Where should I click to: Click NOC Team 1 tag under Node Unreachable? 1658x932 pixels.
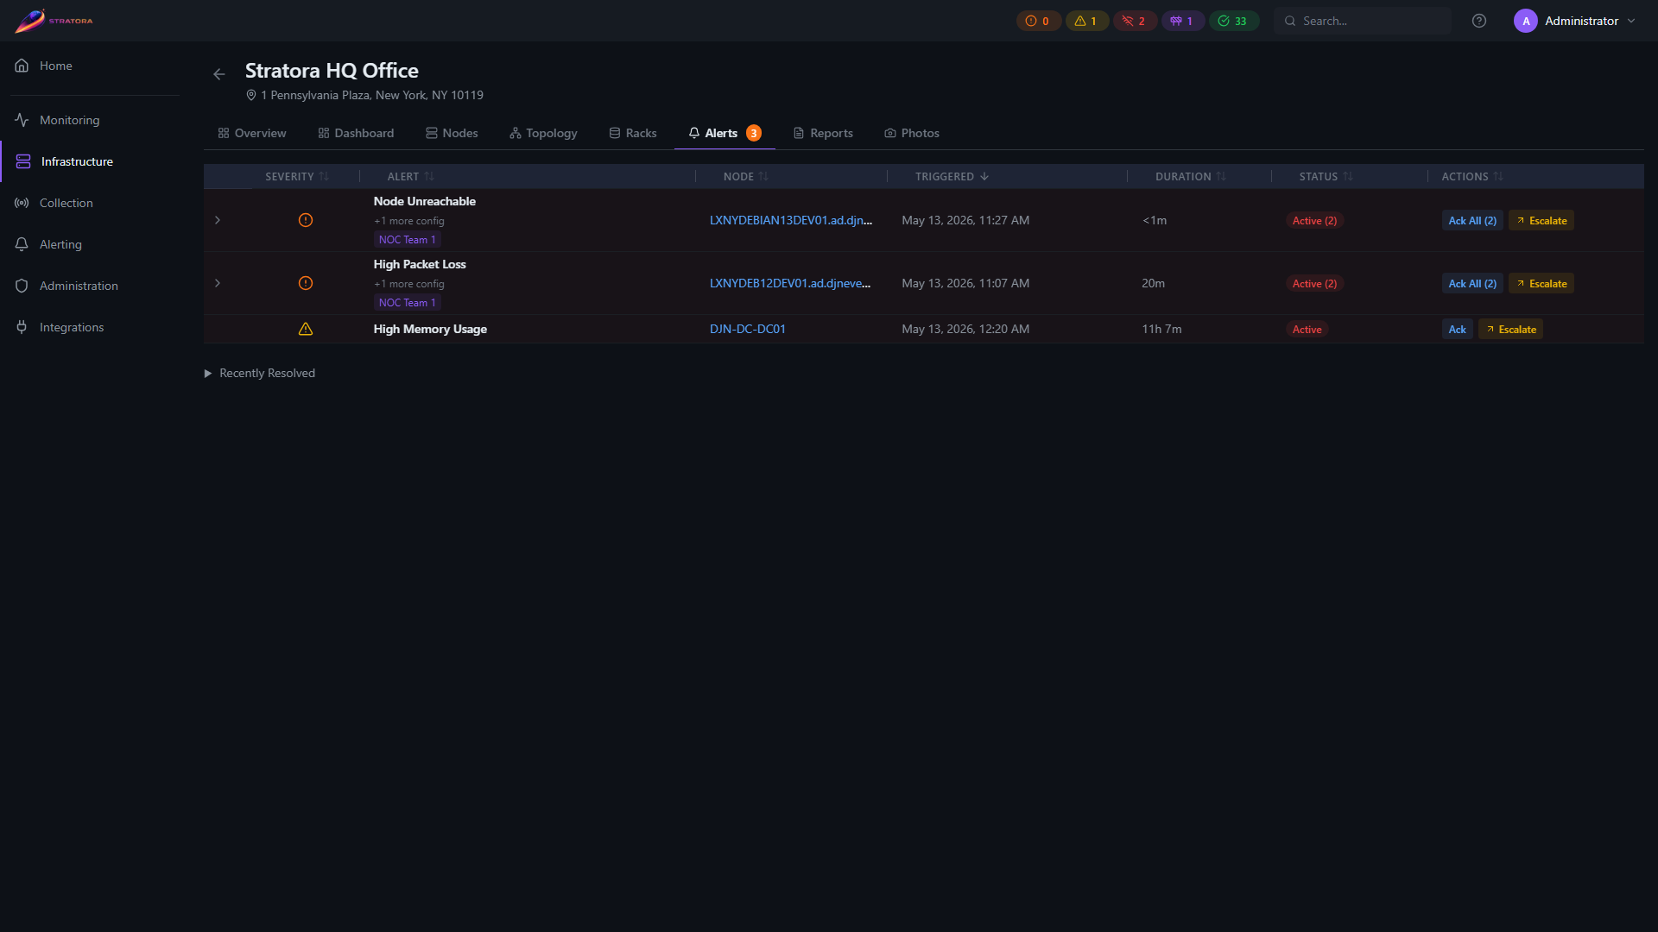408,240
